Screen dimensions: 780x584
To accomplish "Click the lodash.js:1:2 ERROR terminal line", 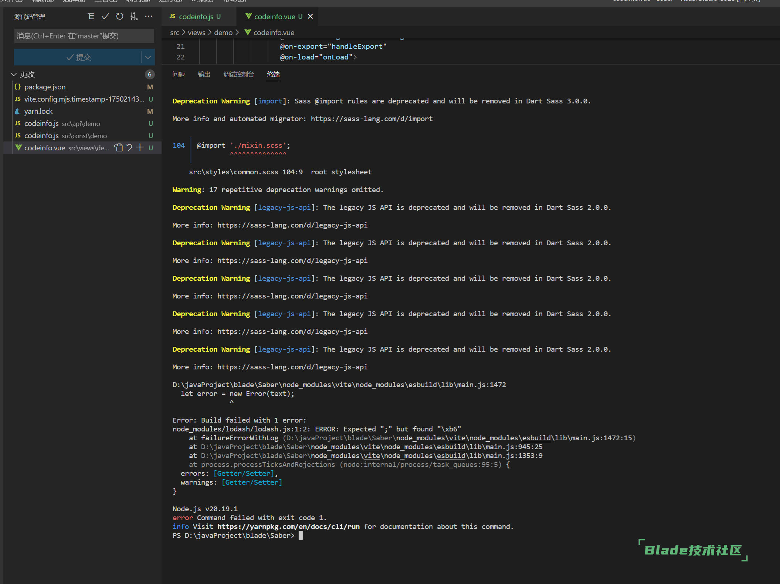I will (317, 429).
